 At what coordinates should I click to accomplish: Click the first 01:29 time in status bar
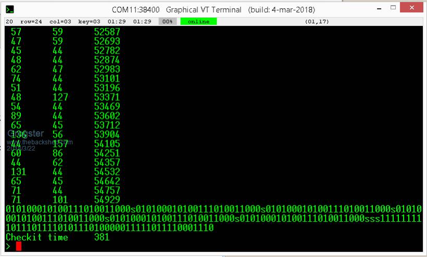pos(115,21)
